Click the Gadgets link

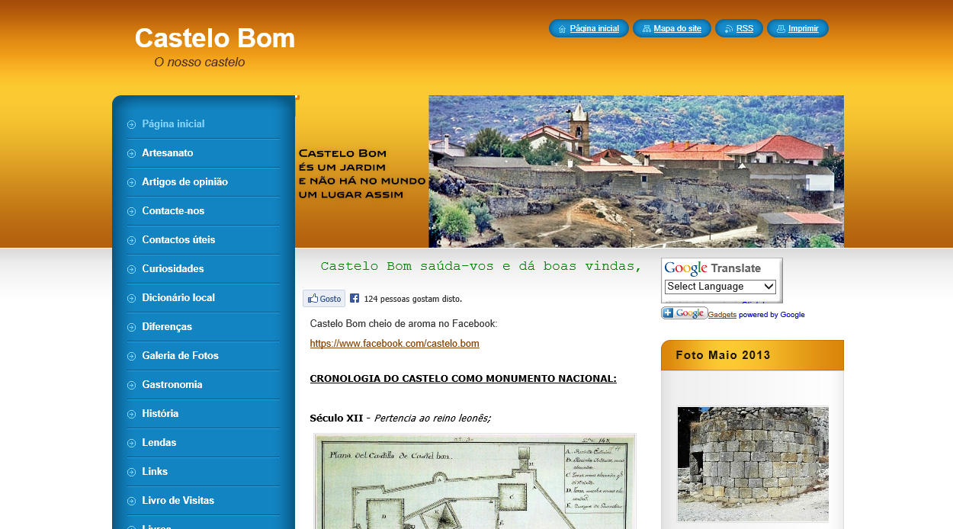[x=722, y=315]
